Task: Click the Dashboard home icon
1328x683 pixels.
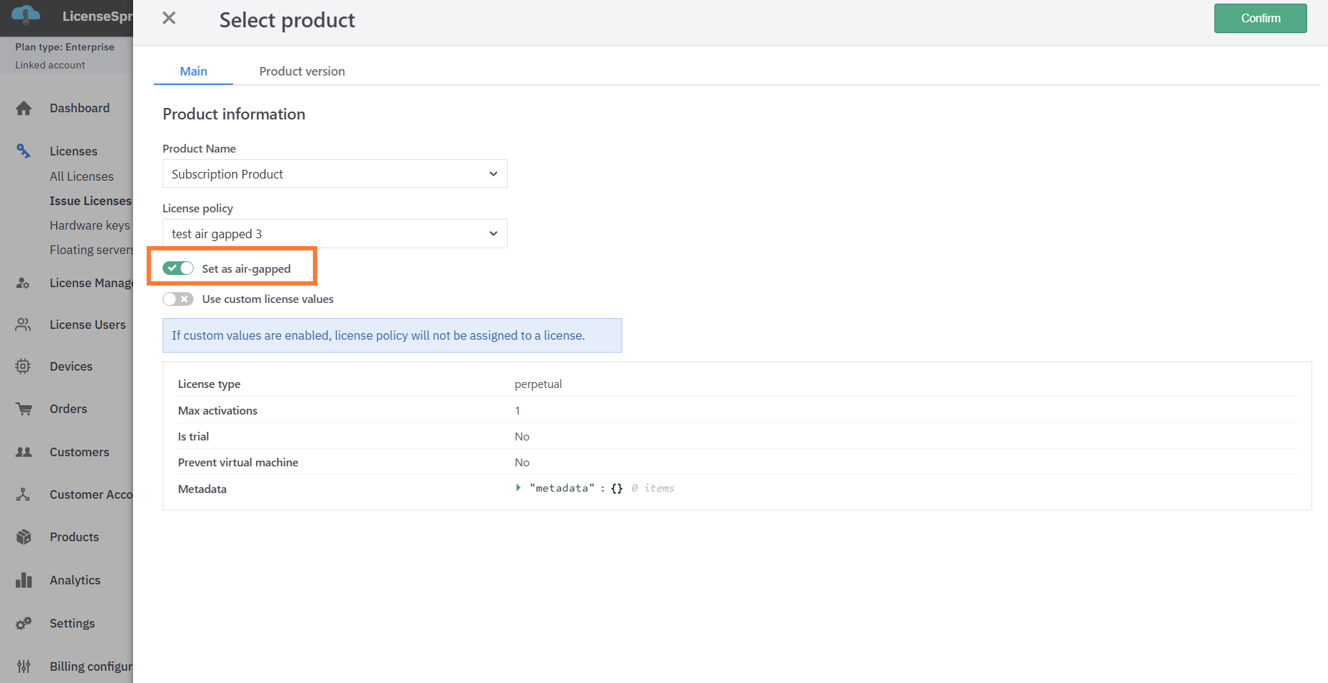Action: [24, 108]
